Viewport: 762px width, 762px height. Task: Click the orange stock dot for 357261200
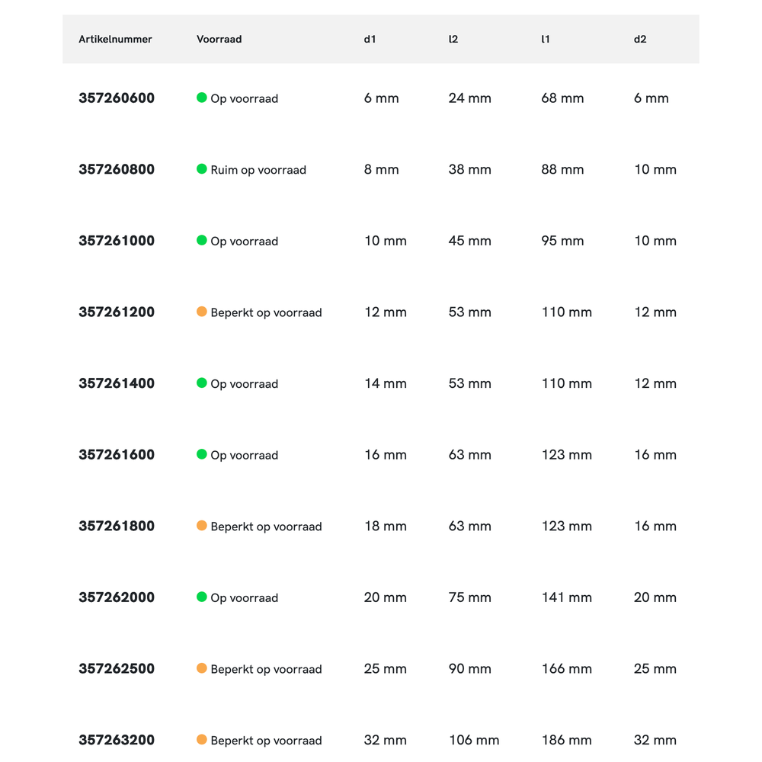pos(202,312)
